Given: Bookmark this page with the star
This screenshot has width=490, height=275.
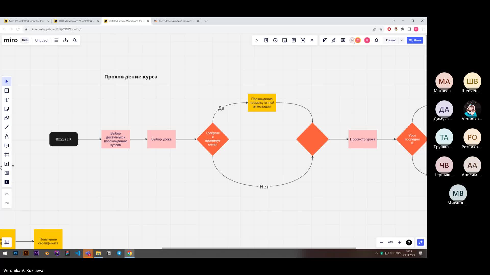Looking at the screenshot, I should [x=381, y=29].
